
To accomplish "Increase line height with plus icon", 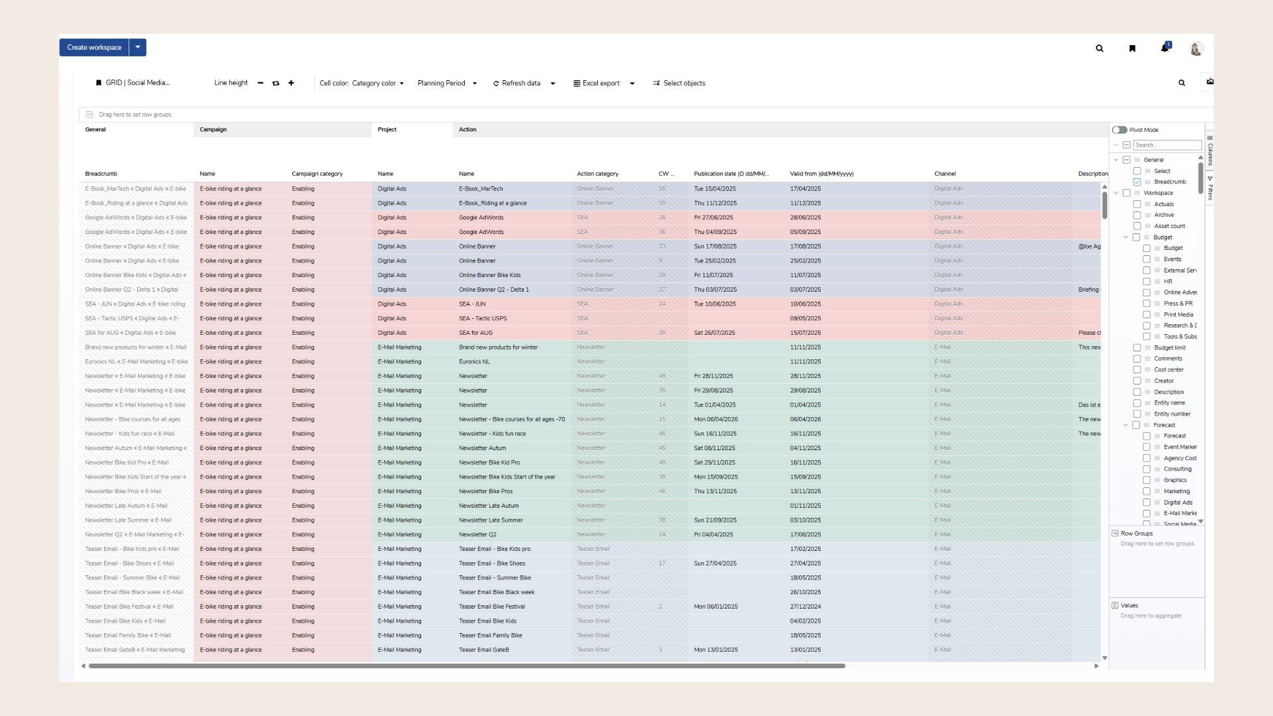I will click(x=291, y=84).
